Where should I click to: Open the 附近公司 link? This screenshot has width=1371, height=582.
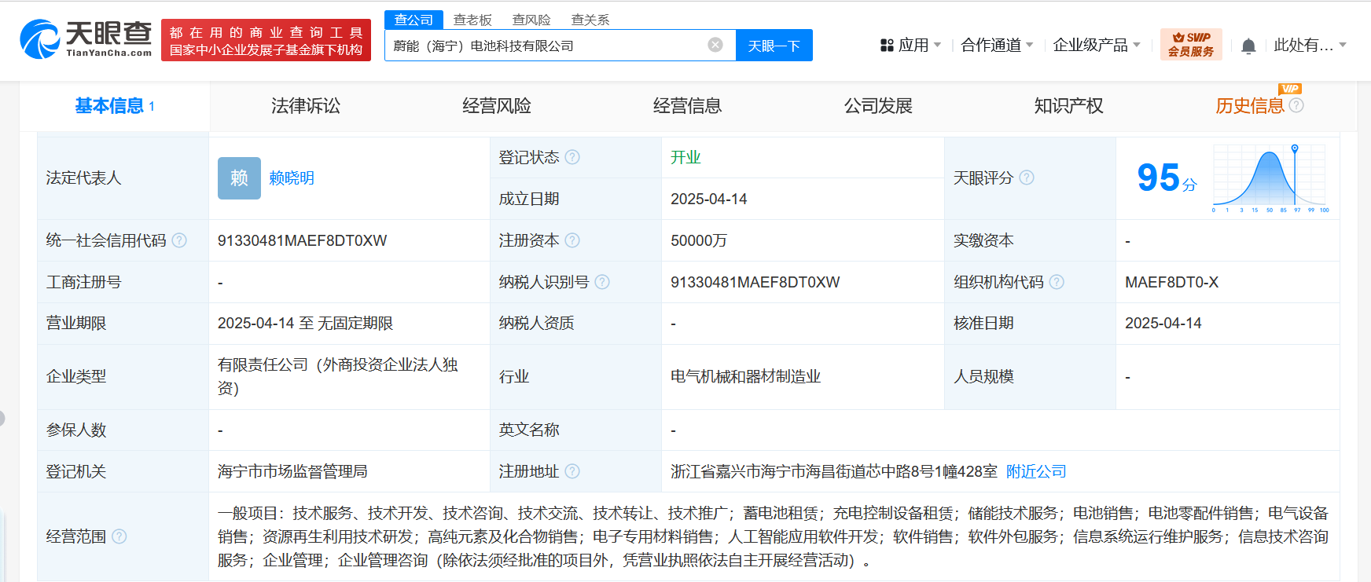[1036, 471]
